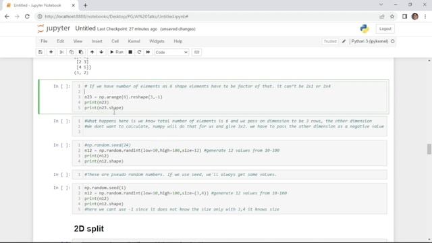Screen dimensions: 432x243
Task: Restart kernel and run all cells icon
Action: [x=148, y=52]
